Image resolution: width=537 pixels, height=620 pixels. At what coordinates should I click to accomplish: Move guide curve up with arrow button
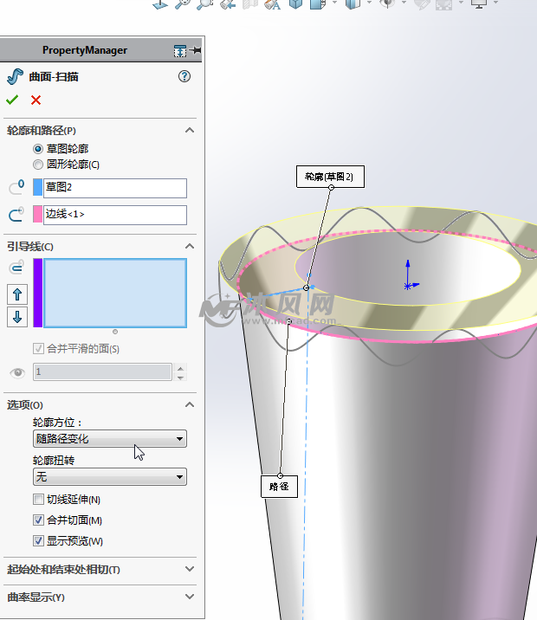(17, 294)
